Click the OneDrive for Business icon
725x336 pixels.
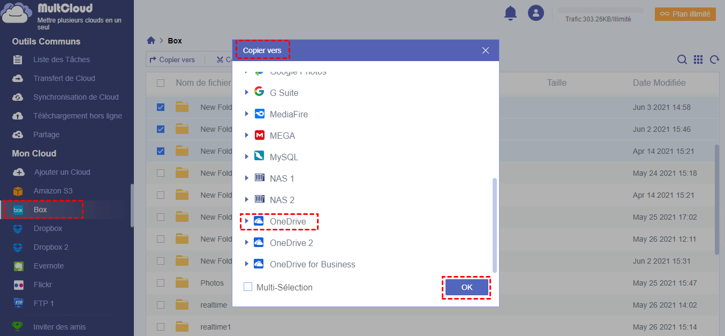(259, 264)
